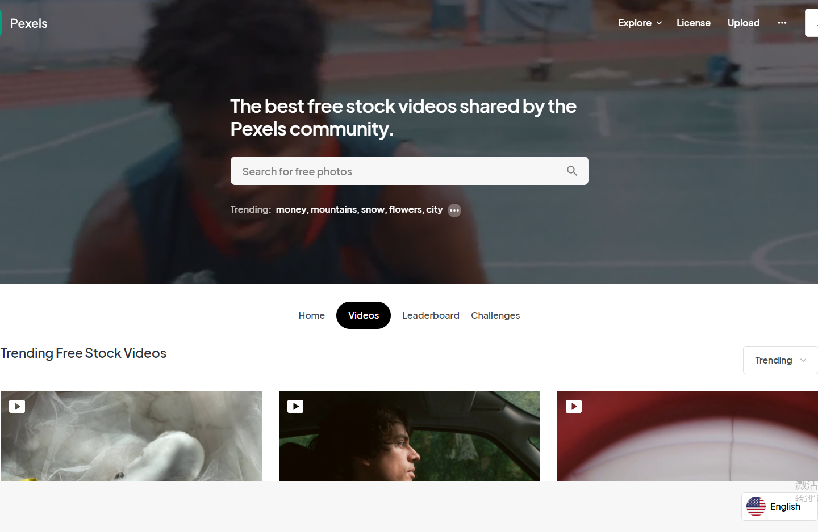The width and height of the screenshot is (818, 532).
Task: Select the trending term city
Action: [x=434, y=209]
